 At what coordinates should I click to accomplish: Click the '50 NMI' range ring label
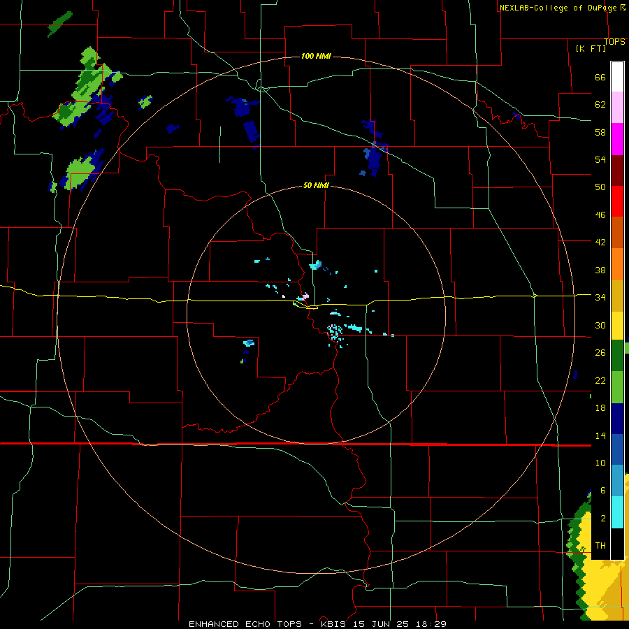[316, 185]
